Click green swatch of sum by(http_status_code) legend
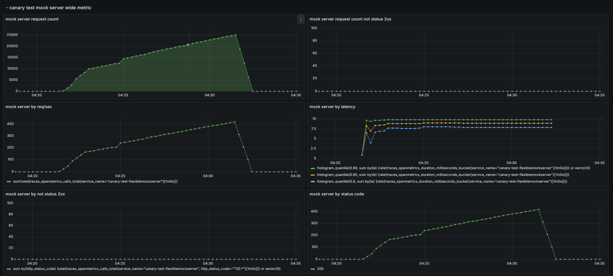 tap(9, 269)
